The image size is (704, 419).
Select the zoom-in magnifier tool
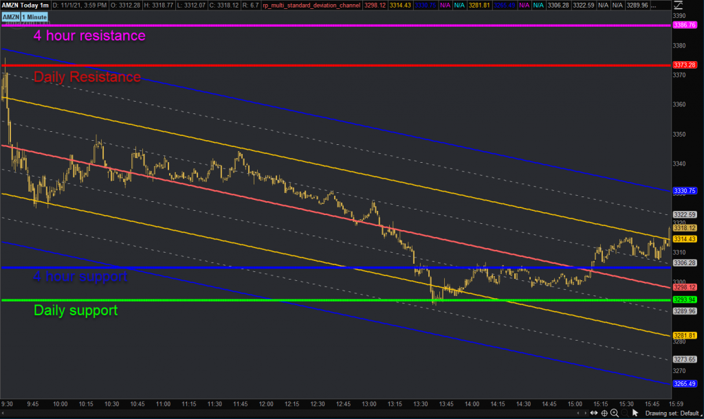click(x=614, y=413)
